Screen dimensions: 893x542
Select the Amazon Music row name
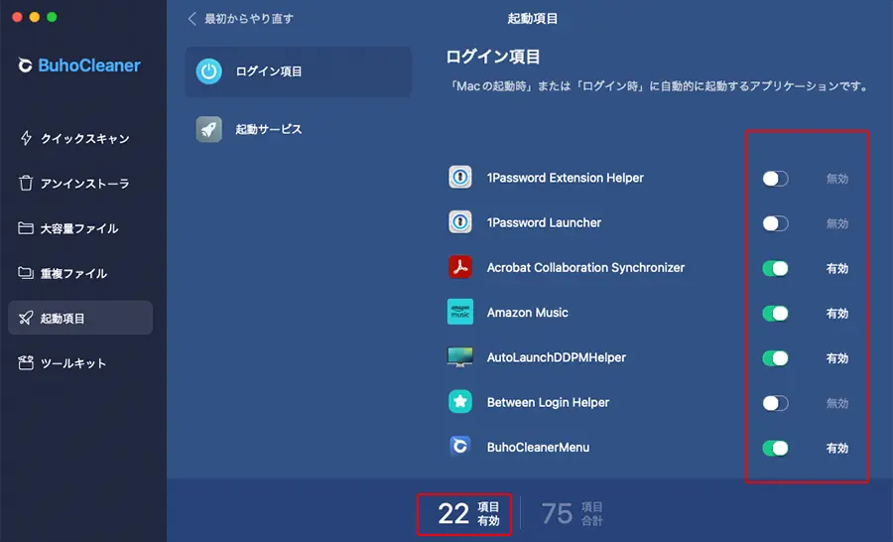point(528,313)
